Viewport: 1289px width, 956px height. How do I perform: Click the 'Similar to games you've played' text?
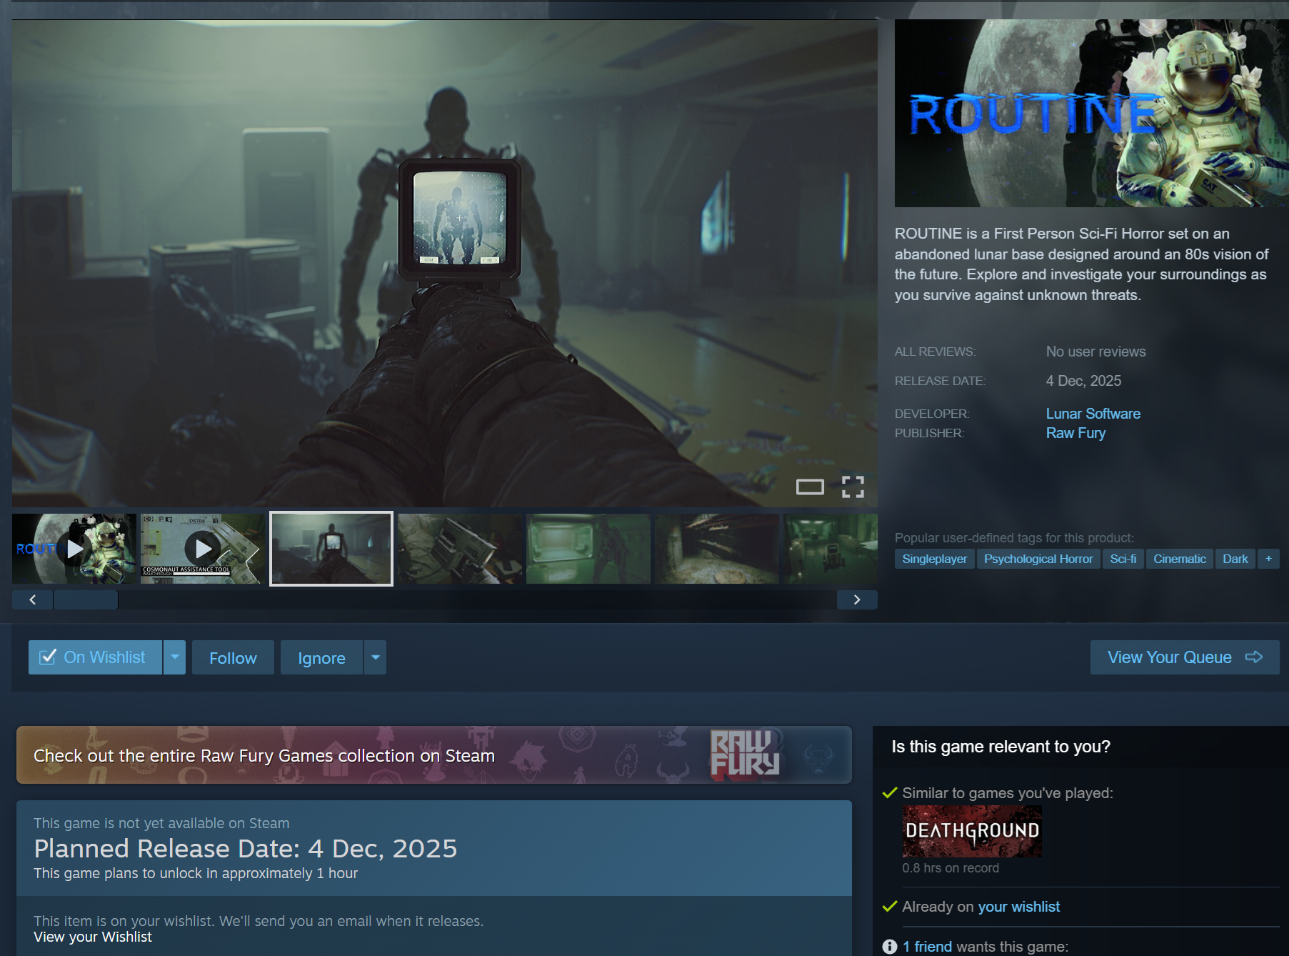(1008, 793)
